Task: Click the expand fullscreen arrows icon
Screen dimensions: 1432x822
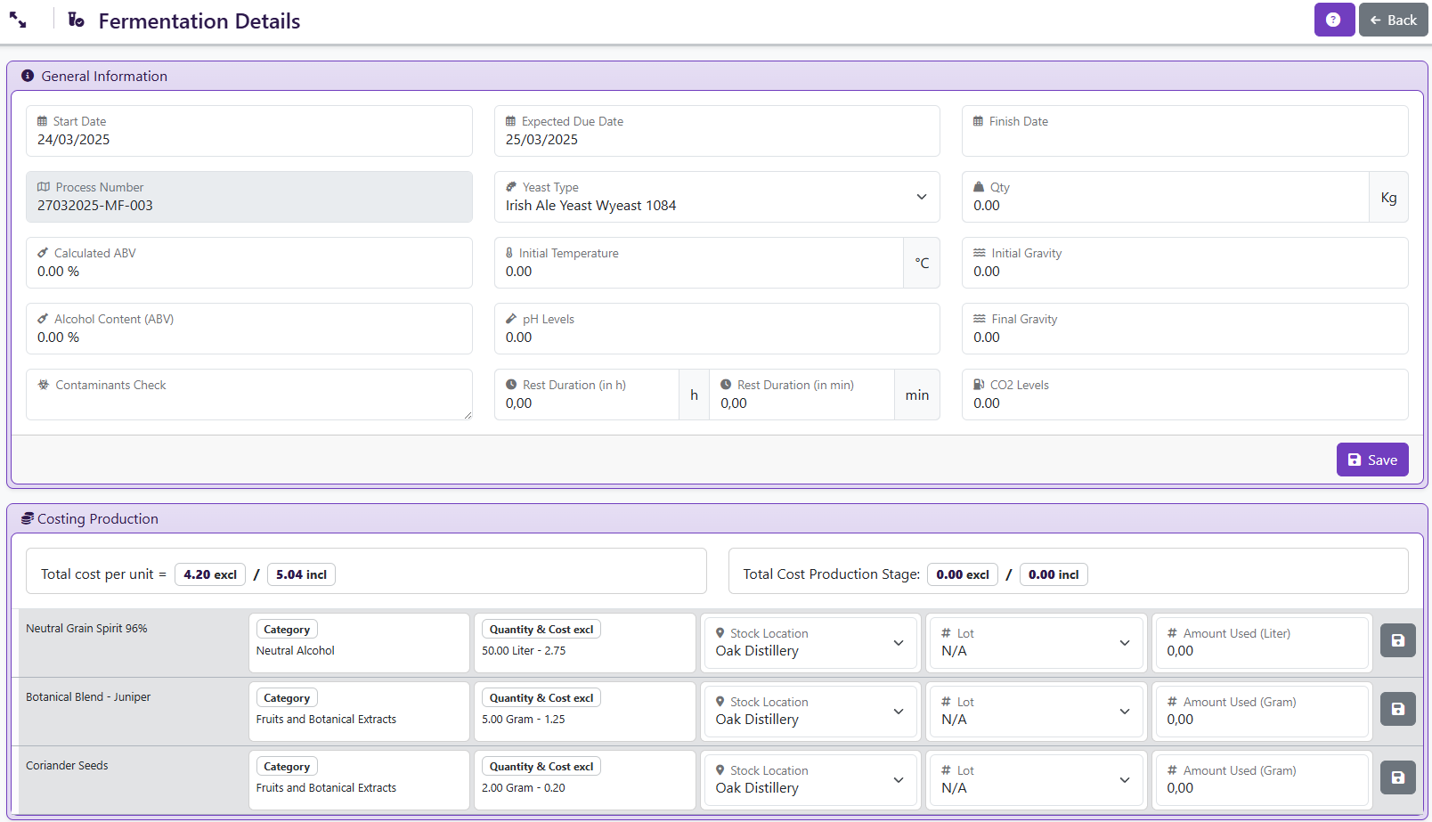Action: coord(18,20)
